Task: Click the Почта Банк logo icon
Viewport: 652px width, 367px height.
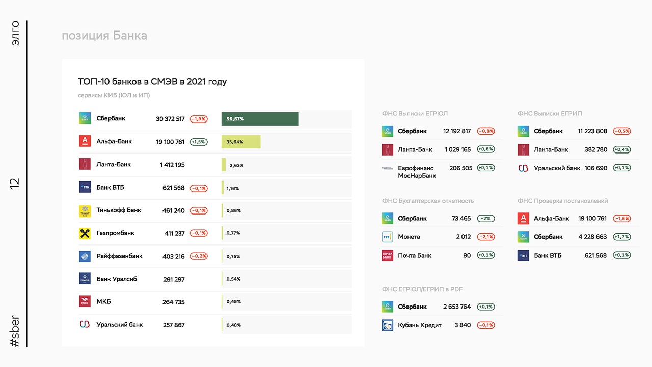Action: click(x=388, y=255)
